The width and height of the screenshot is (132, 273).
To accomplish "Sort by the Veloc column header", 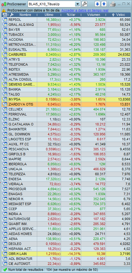I will click(x=119, y=15).
